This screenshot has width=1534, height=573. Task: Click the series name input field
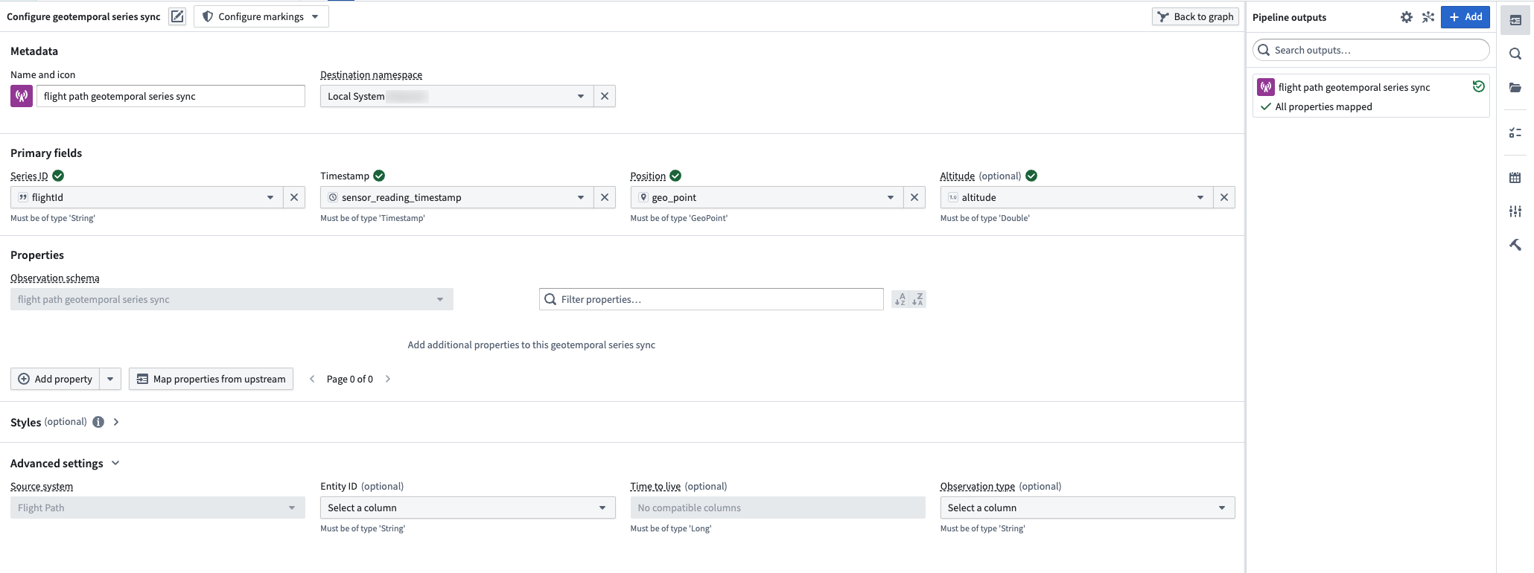click(x=171, y=96)
